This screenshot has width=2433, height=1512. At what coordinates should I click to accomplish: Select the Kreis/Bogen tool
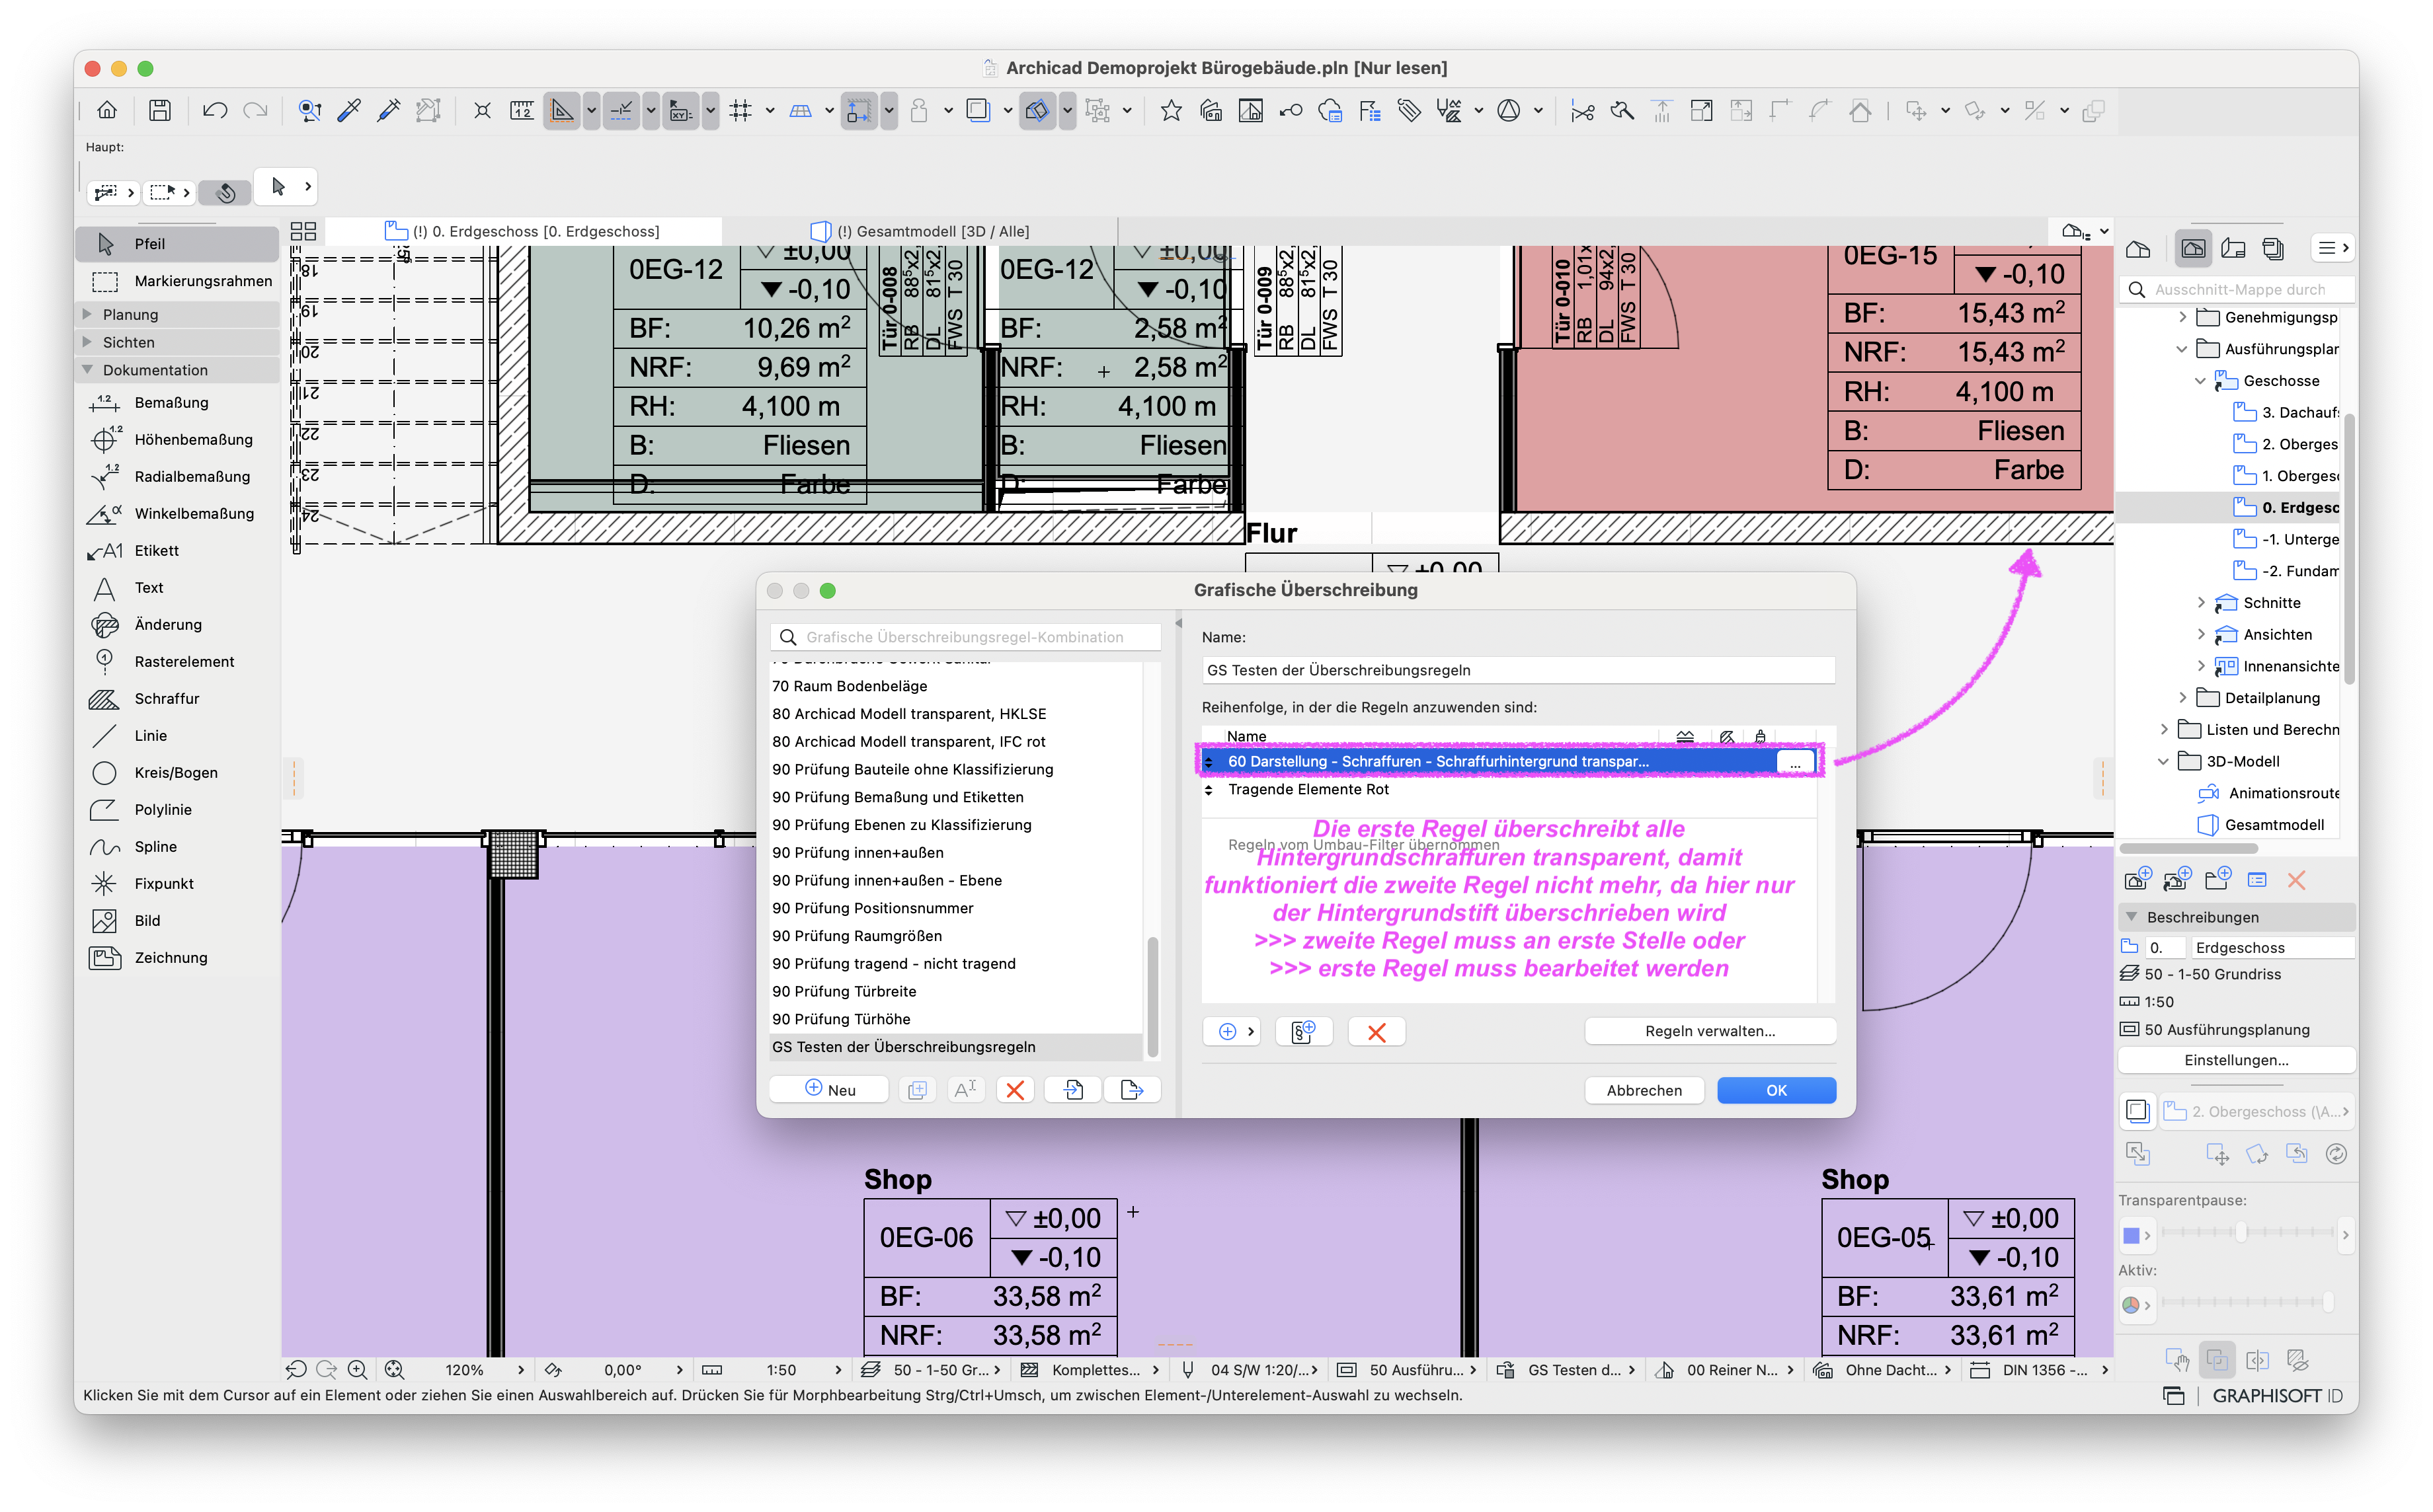(x=178, y=772)
